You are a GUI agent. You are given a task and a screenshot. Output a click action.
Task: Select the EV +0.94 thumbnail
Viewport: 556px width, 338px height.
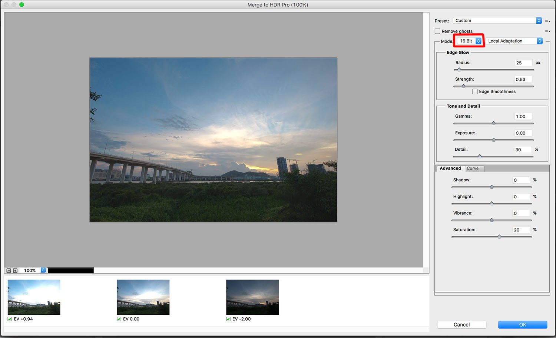[33, 297]
